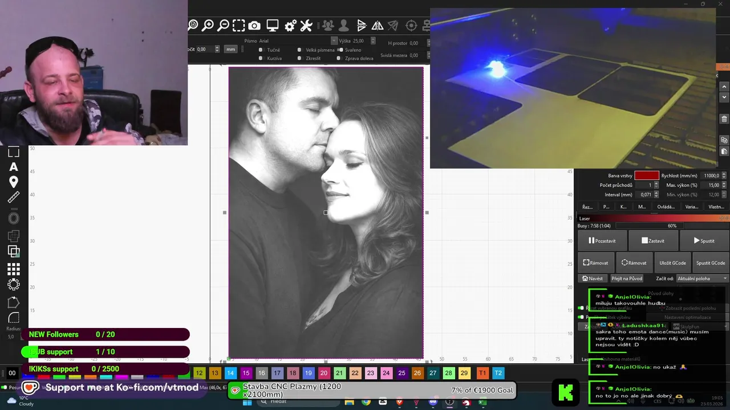Select the rectangle frame tool in left toolbar
This screenshot has height=410, width=730.
point(14,152)
